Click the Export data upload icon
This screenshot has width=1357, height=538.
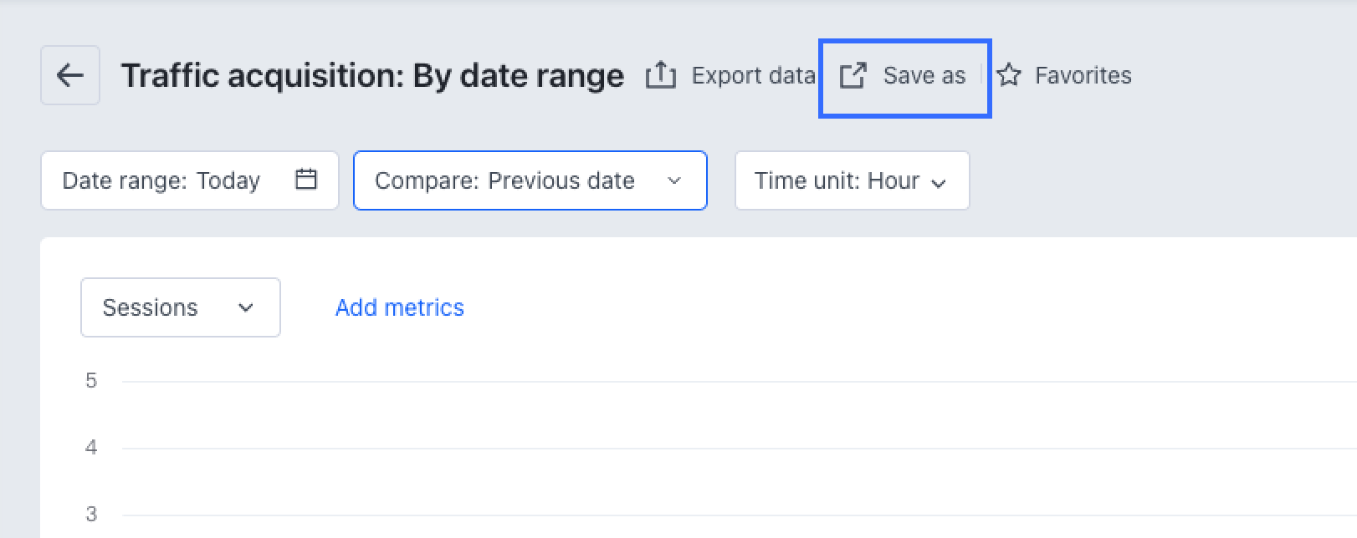660,75
